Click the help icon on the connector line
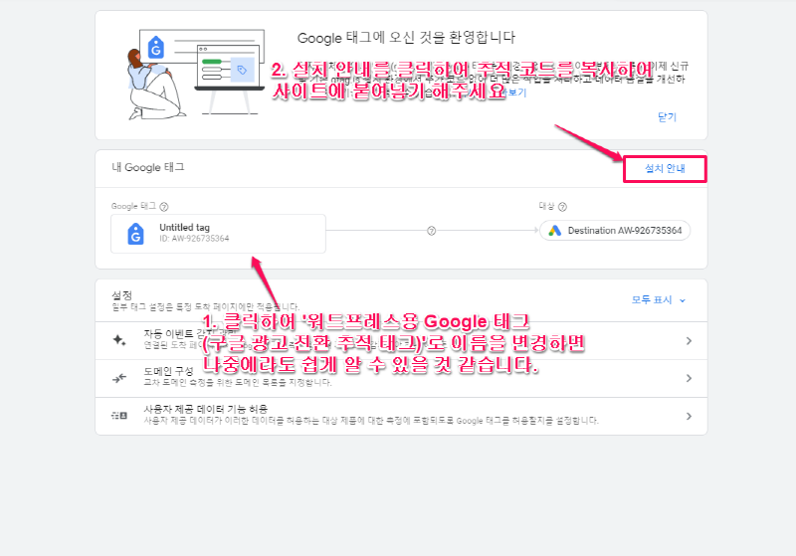This screenshot has height=556, width=796. pyautogui.click(x=432, y=231)
